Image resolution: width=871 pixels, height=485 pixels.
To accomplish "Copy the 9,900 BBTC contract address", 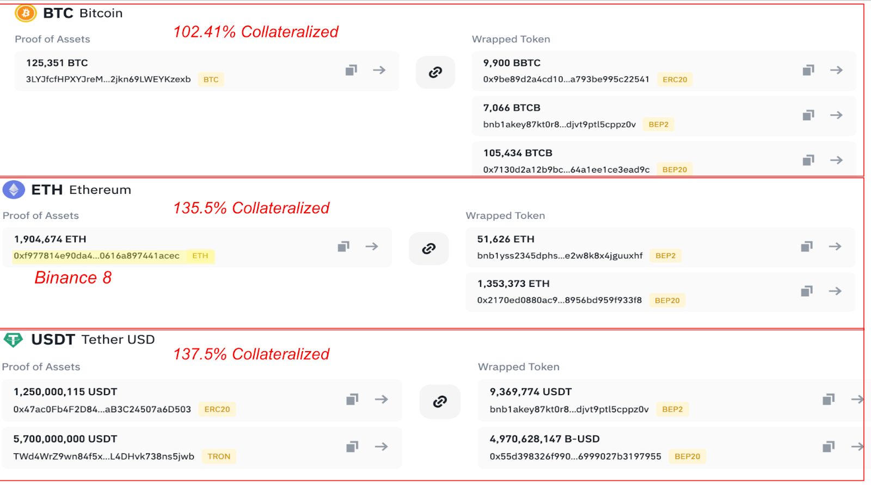I will point(808,70).
